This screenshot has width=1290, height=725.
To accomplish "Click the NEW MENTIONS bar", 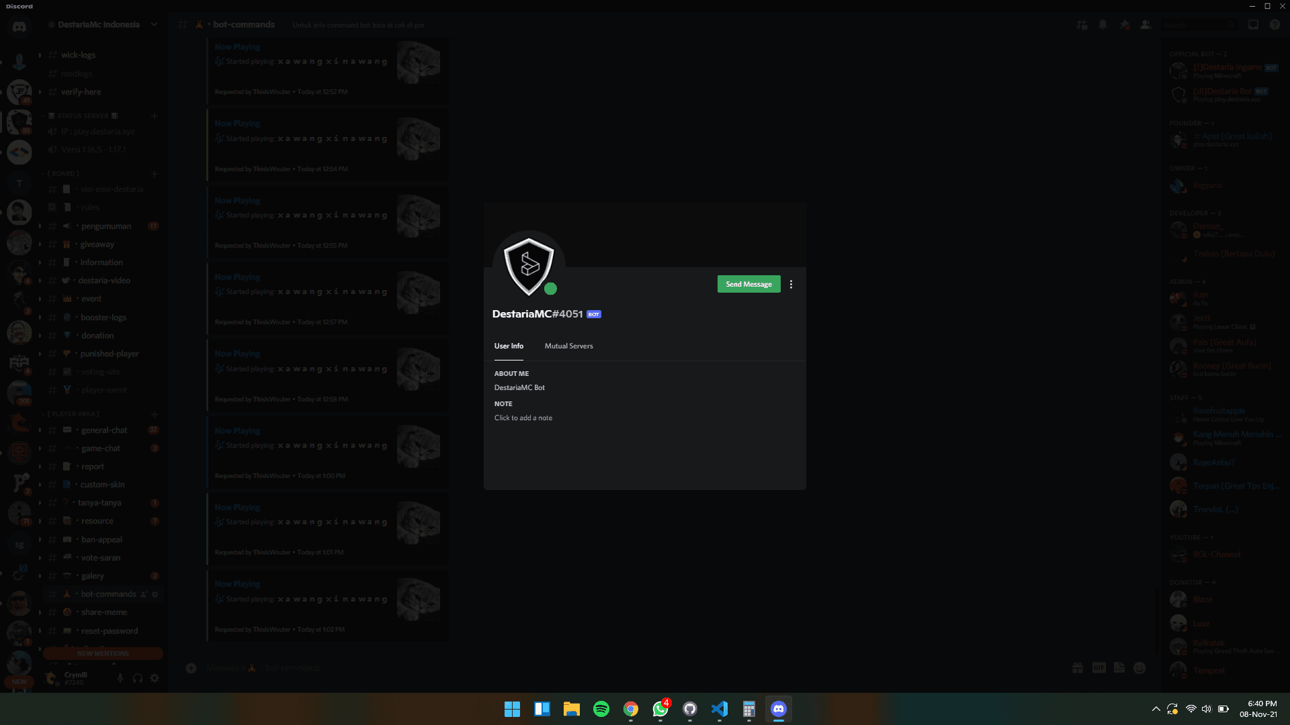I will (103, 653).
